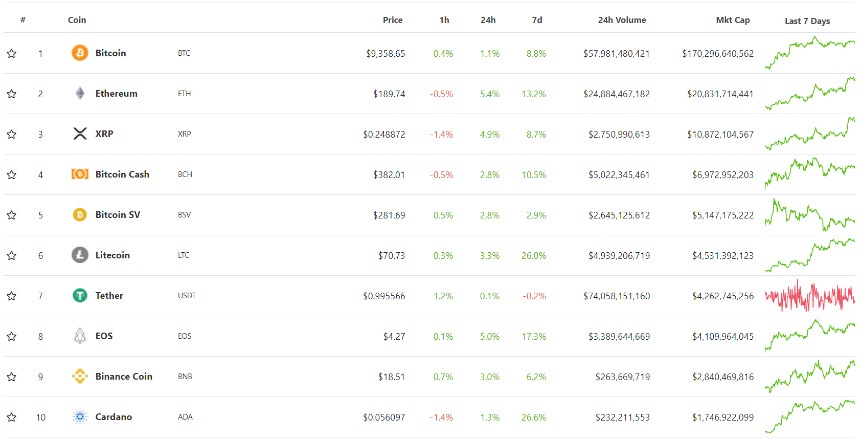Star the Bitcoin Cash row
Viewport: 861px width, 440px height.
tap(12, 174)
